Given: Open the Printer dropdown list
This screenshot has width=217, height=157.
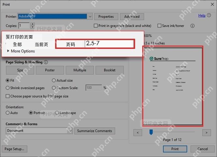Looking at the screenshot, I should [x=90, y=17].
